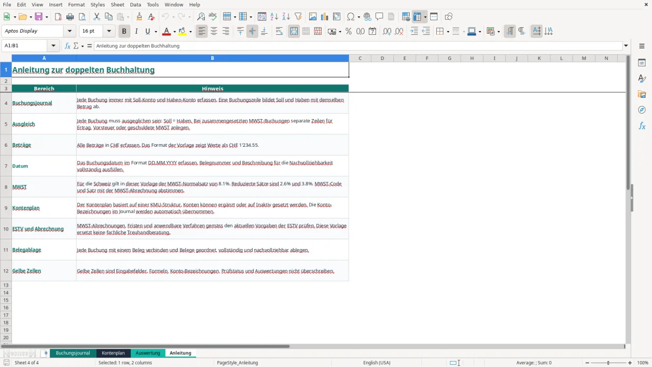The height and width of the screenshot is (367, 652).
Task: Apply the red font color swatch
Action: [167, 32]
